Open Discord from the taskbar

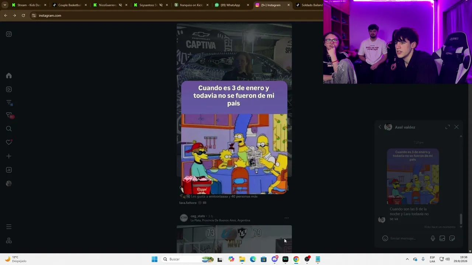(x=275, y=259)
